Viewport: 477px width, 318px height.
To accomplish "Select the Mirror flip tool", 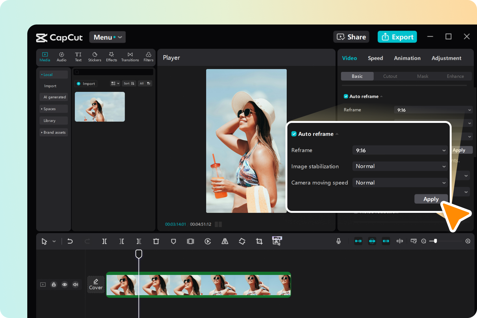I will click(x=225, y=241).
